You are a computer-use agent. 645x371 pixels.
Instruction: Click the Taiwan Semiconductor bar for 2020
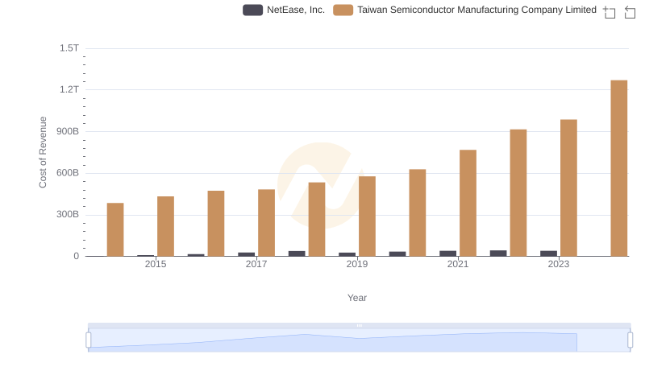[418, 212]
